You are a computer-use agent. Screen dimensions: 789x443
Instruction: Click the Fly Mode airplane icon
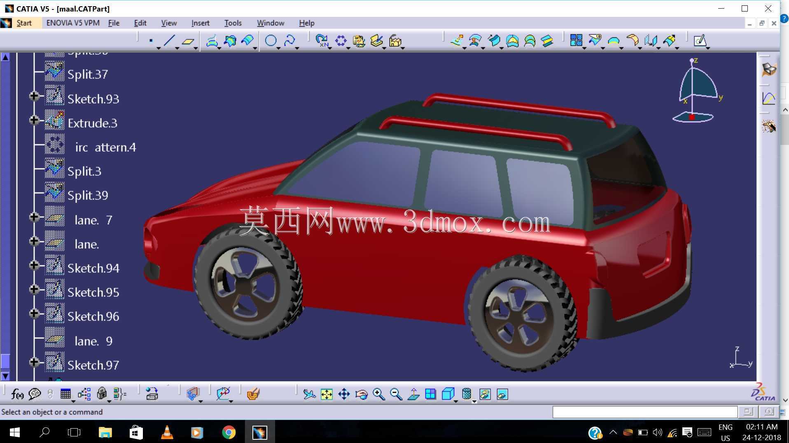pos(309,394)
